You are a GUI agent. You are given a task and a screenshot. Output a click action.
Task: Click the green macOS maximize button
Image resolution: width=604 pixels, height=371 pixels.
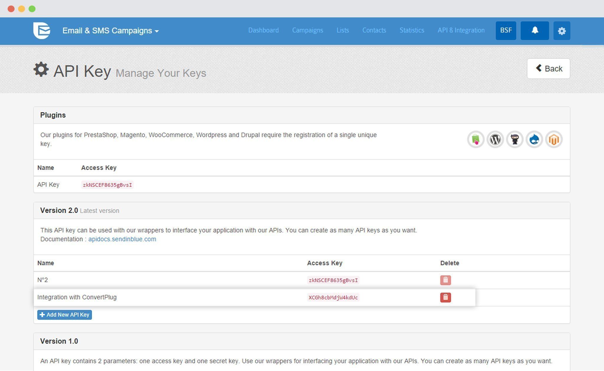tap(32, 9)
